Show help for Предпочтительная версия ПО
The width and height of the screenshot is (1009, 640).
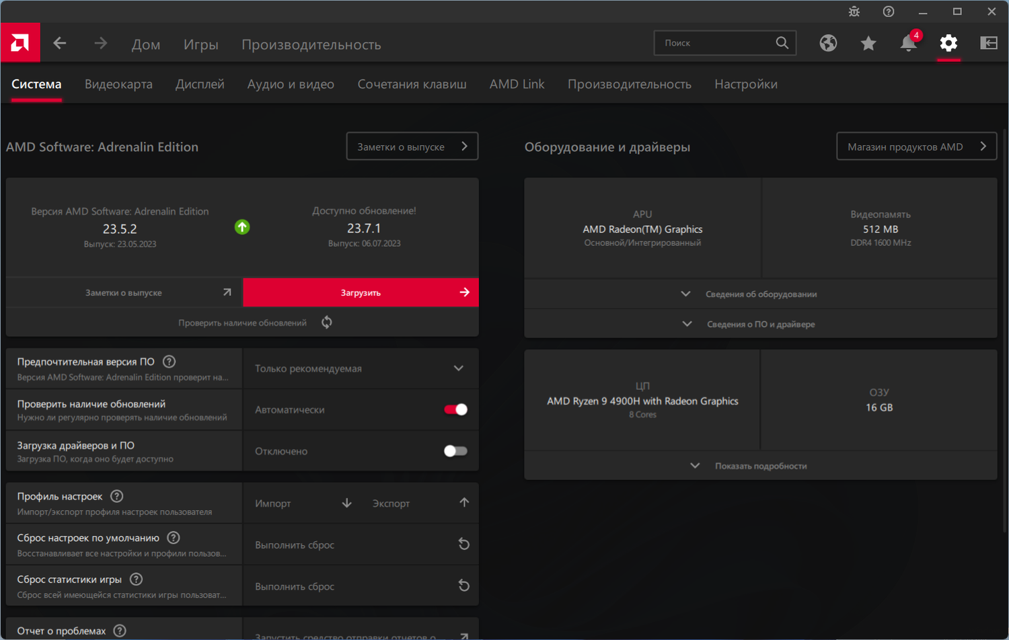(170, 362)
